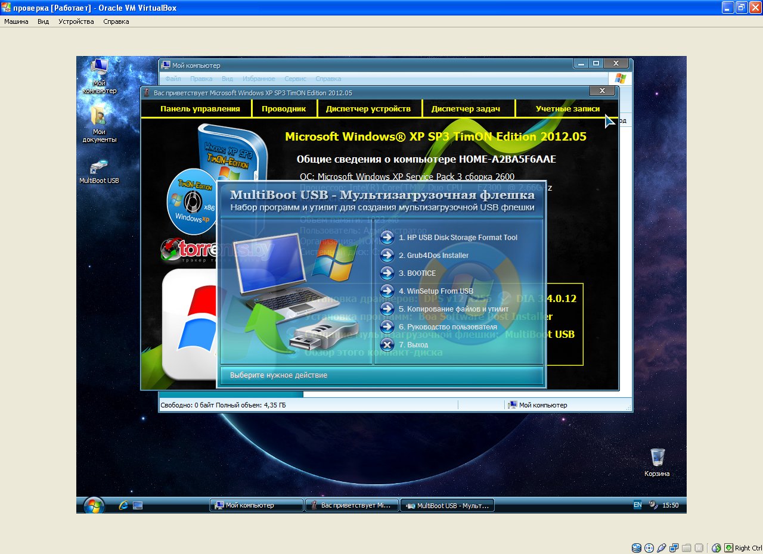This screenshot has height=554, width=763.
Task: Click the 15:50 tray clock
Action: pos(671,505)
